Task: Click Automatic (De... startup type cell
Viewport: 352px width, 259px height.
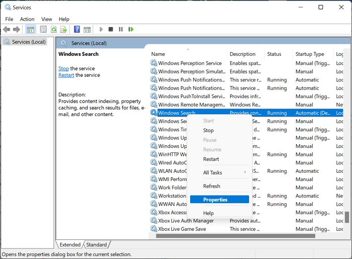Action: click(313, 113)
